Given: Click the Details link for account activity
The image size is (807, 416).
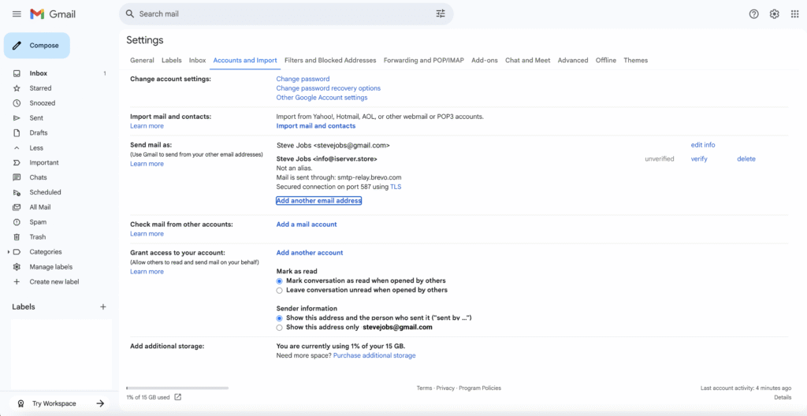Looking at the screenshot, I should click(x=783, y=397).
